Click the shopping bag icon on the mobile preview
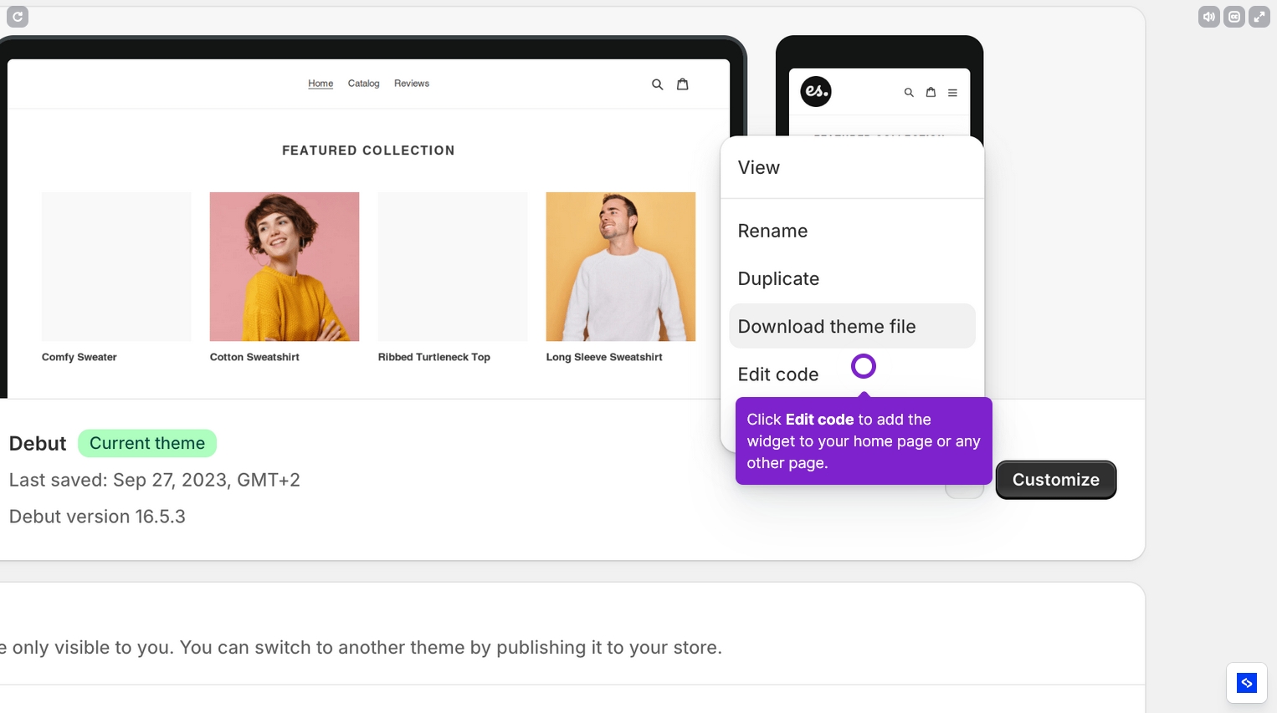Image resolution: width=1277 pixels, height=713 pixels. (931, 92)
